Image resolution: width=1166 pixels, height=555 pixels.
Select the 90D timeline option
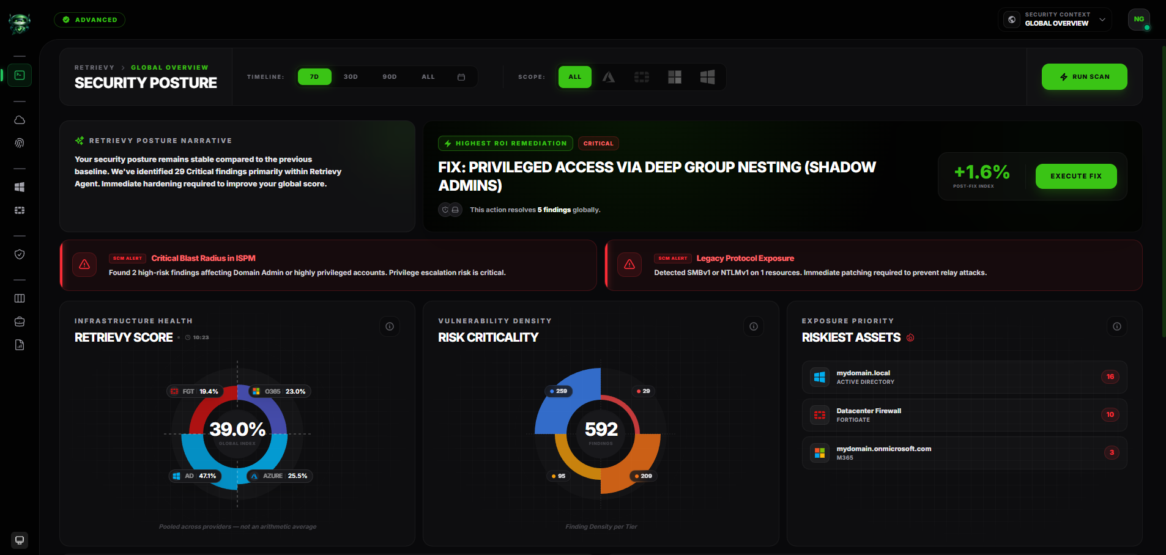coord(390,77)
